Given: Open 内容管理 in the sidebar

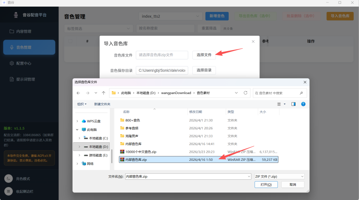Looking at the screenshot, I should point(29,31).
